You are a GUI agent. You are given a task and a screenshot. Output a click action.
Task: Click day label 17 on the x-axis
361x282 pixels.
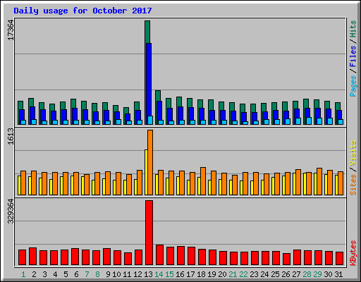pyautogui.click(x=190, y=274)
